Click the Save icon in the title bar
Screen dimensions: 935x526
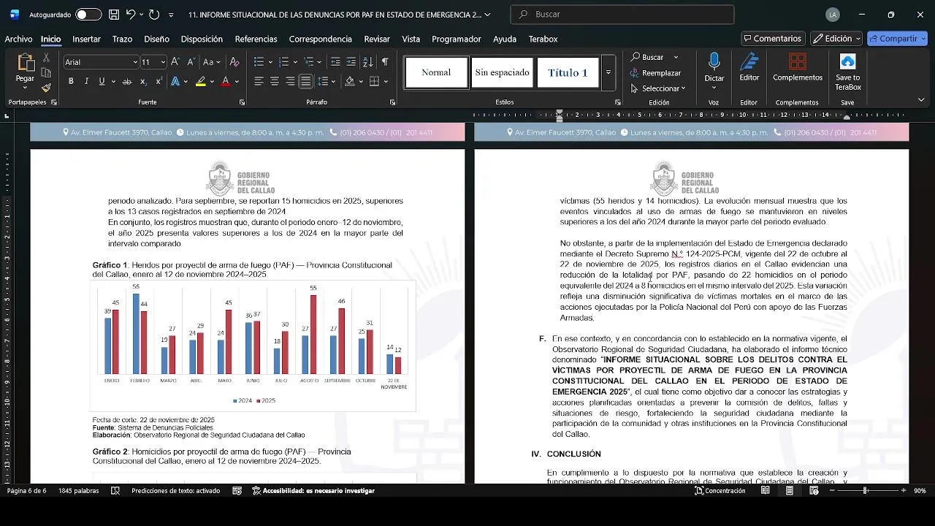point(114,15)
